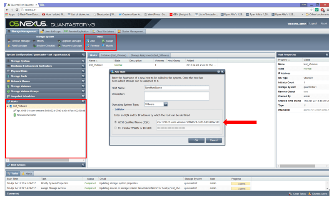Select FC Initiator WWPN radio button

point(115,128)
